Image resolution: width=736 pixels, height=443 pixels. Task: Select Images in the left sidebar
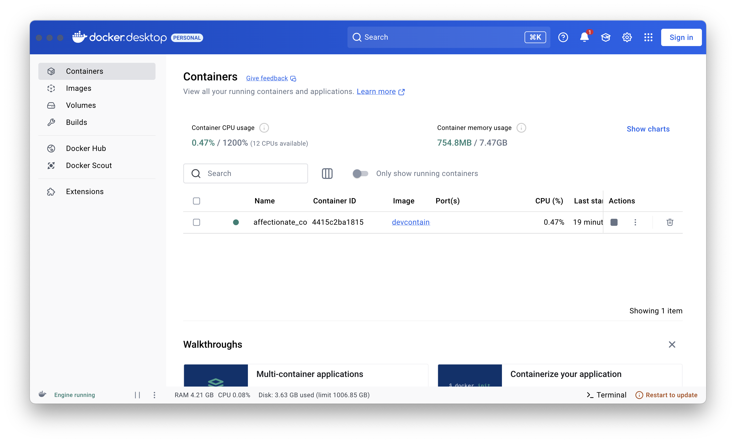coord(79,88)
